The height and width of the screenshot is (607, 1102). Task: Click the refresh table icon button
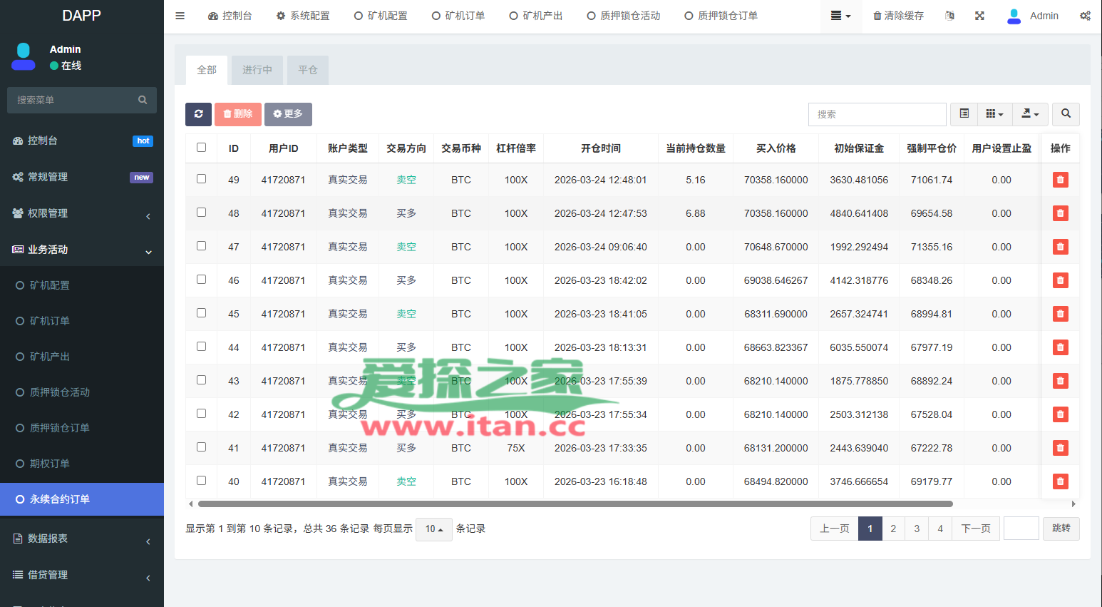point(198,114)
